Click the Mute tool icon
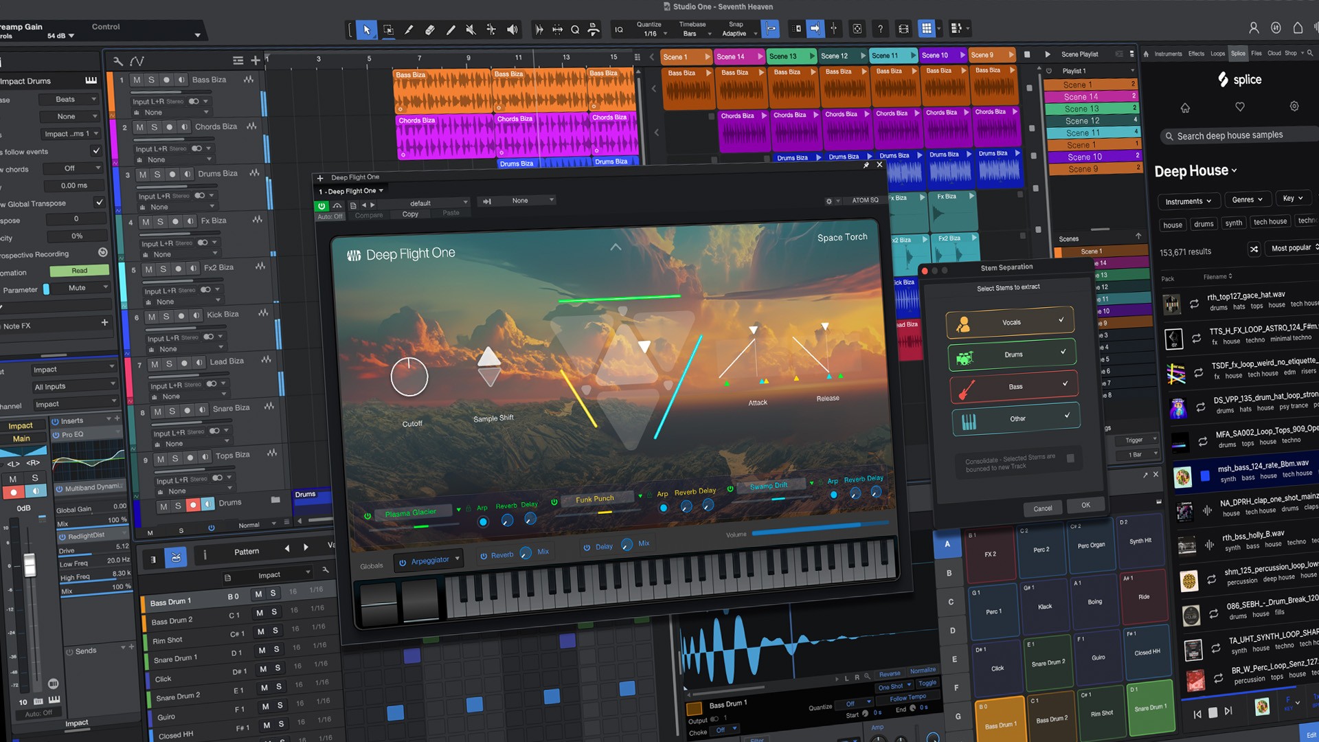Image resolution: width=1319 pixels, height=742 pixels. click(x=471, y=29)
